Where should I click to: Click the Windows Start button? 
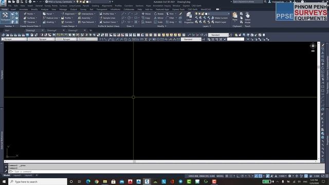(x=4, y=181)
